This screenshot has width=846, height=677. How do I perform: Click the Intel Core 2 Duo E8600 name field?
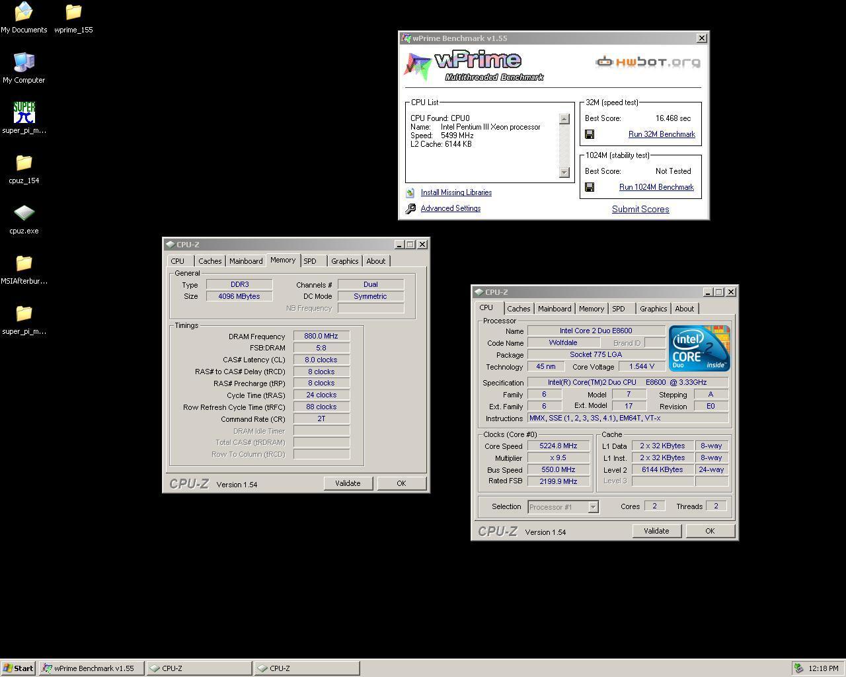click(x=596, y=331)
